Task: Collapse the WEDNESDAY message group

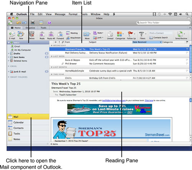Action: [x=51, y=46]
